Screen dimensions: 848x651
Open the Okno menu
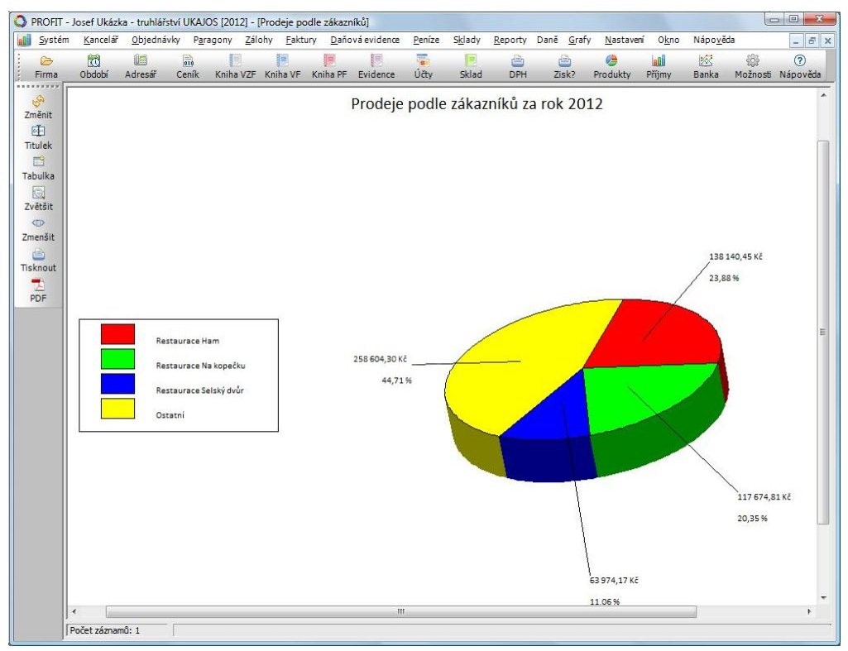coord(668,40)
